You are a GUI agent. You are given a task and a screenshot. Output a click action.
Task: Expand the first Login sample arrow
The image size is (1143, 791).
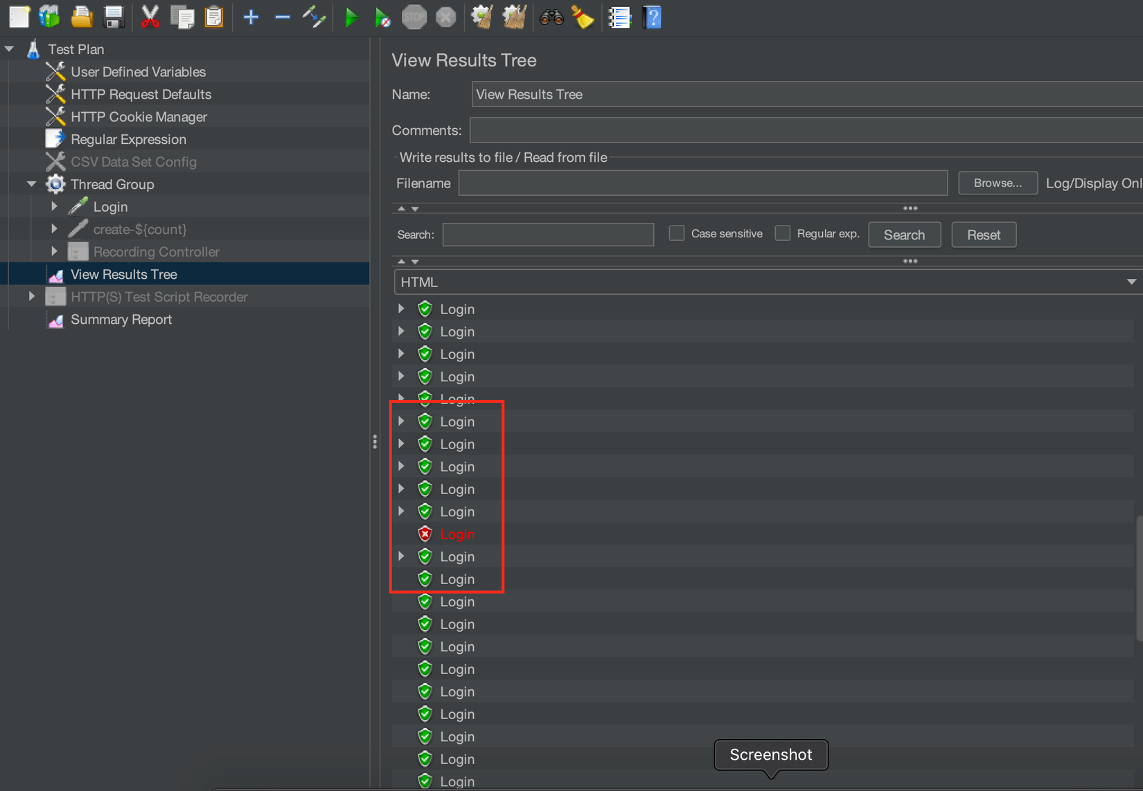pos(401,309)
